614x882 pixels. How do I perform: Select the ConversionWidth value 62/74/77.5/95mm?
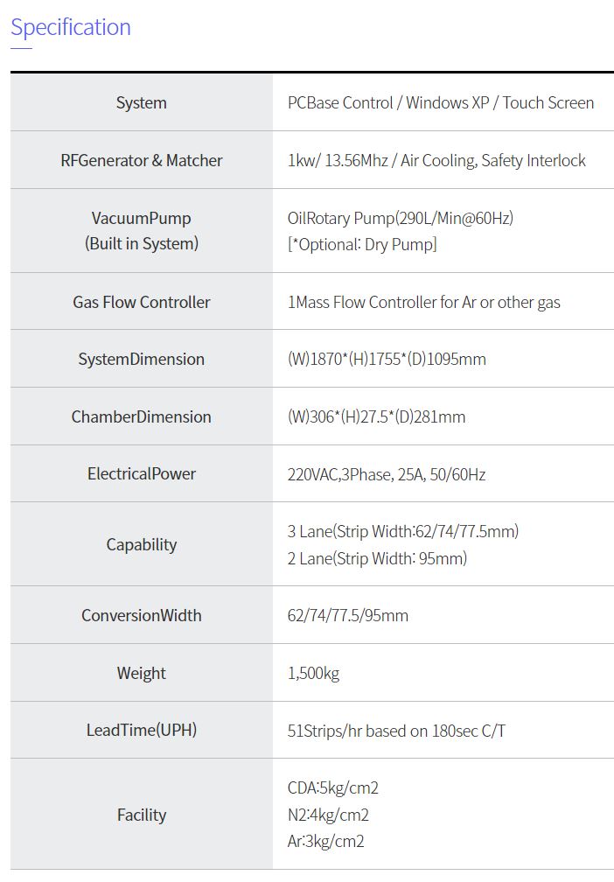point(347,615)
